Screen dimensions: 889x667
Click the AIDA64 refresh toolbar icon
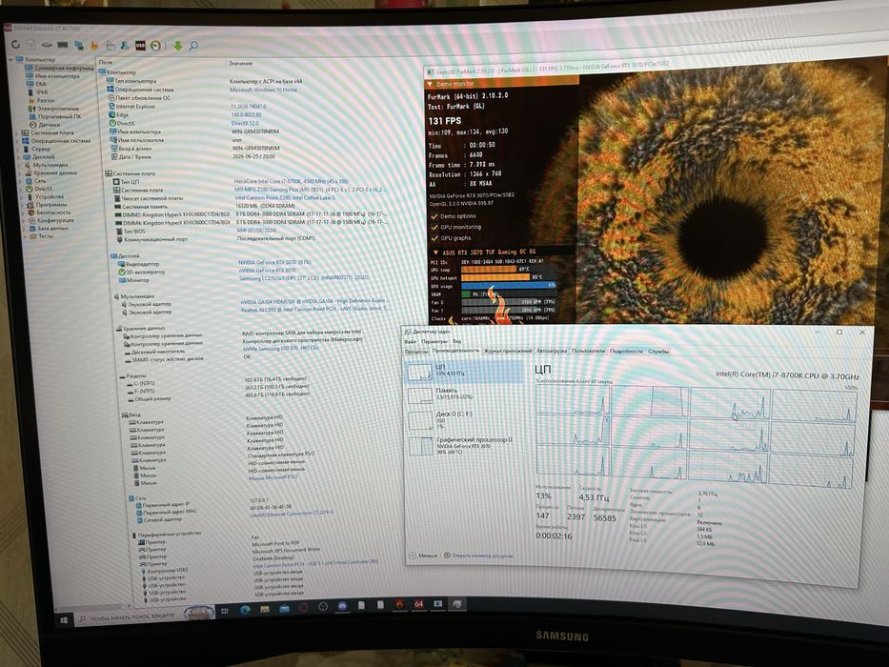tap(15, 44)
